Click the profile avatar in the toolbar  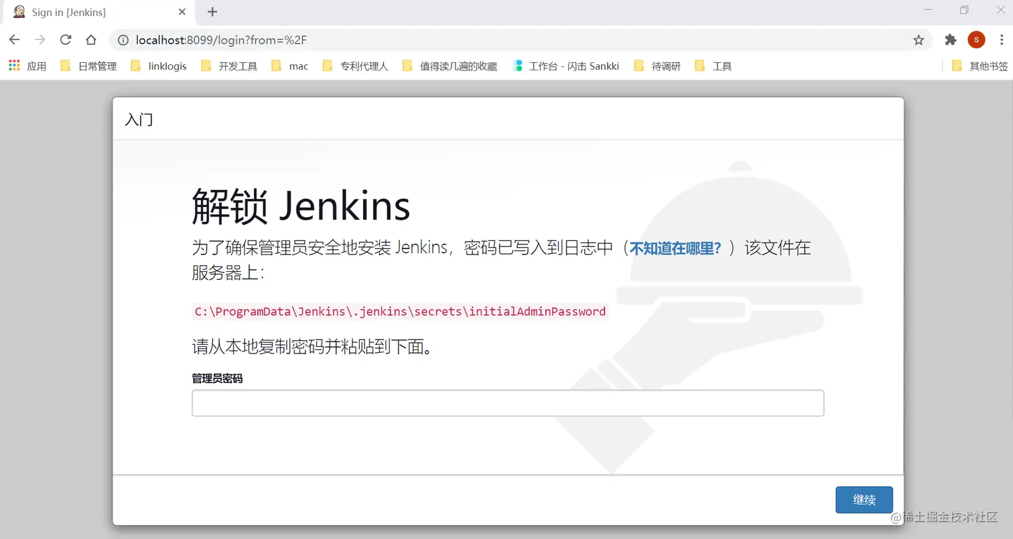pos(976,40)
